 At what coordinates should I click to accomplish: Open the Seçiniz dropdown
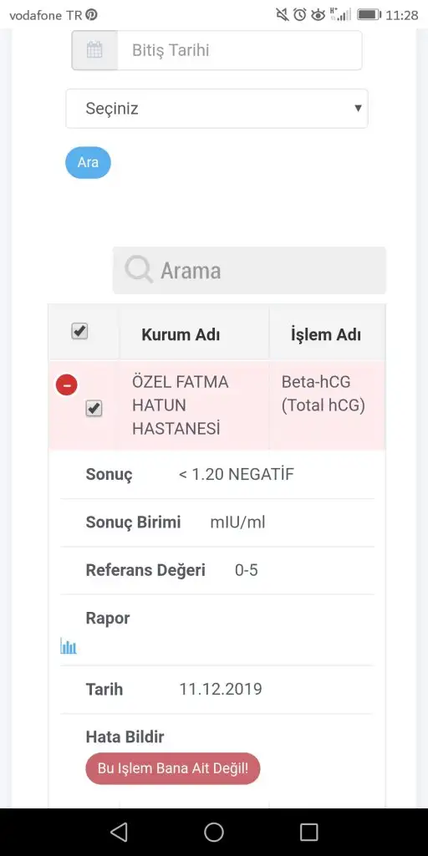point(217,109)
